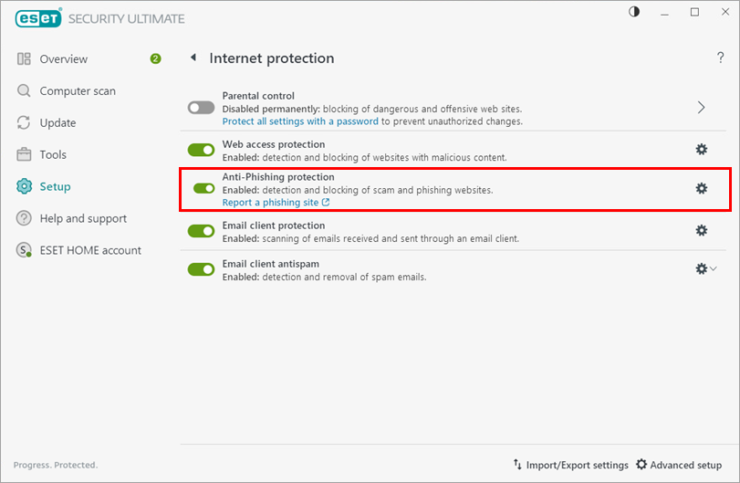Toggle the Parental control switch
This screenshot has width=740, height=483.
[x=201, y=108]
